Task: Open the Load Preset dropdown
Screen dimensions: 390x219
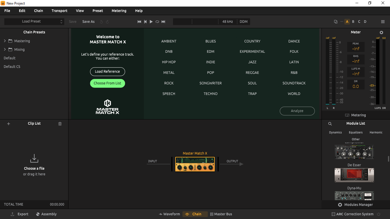Action: click(34, 21)
